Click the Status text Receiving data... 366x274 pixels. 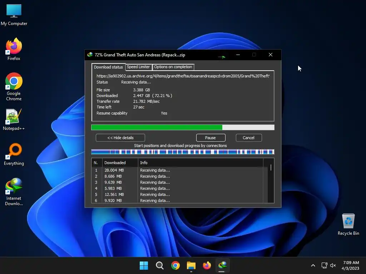coord(136,82)
